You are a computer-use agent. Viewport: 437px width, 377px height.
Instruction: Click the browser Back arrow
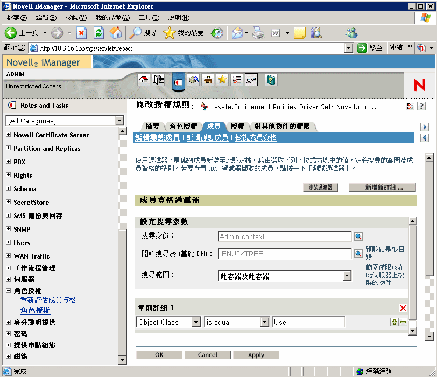pyautogui.click(x=11, y=33)
